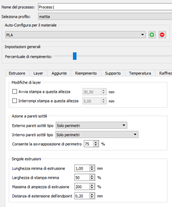Decrease Larghezza di stampa minima value
The image size is (172, 207).
(x=92, y=179)
